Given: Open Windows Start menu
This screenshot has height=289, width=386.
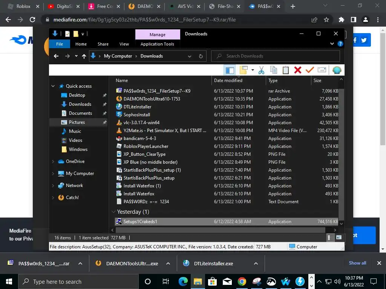Looking at the screenshot, I should [x=9, y=281].
